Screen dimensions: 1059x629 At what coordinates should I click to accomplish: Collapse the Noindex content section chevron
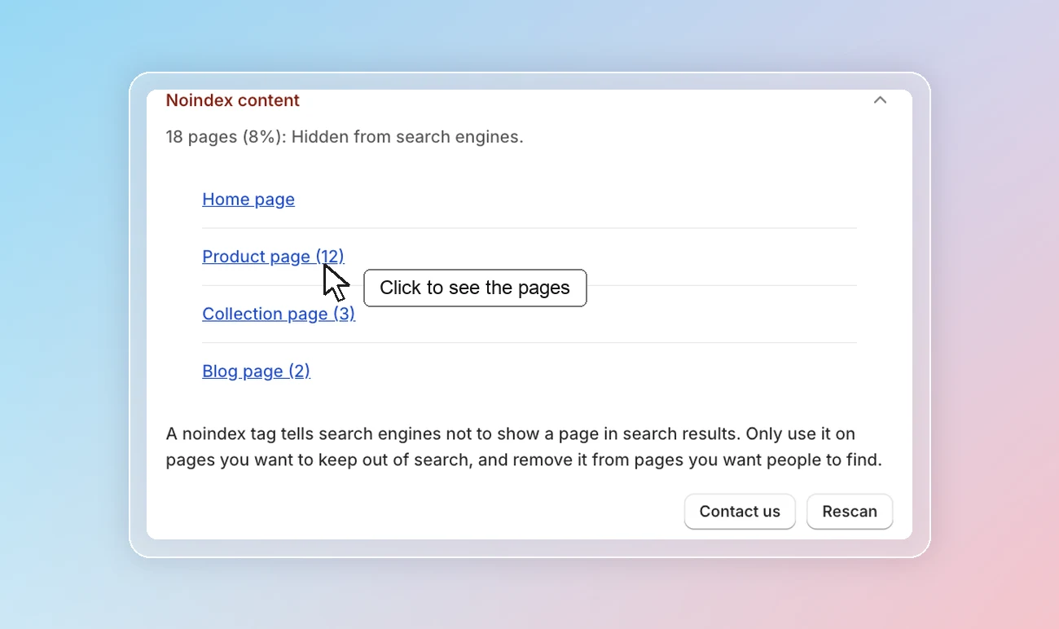pos(880,100)
